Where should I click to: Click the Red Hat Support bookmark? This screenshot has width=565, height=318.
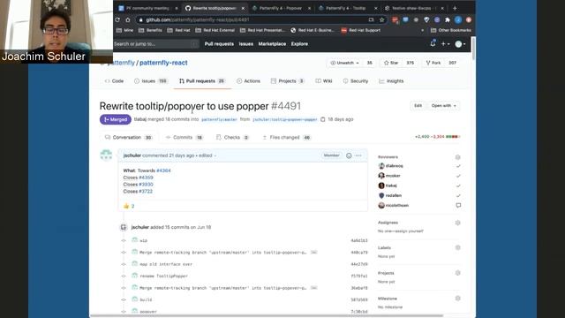coord(360,30)
